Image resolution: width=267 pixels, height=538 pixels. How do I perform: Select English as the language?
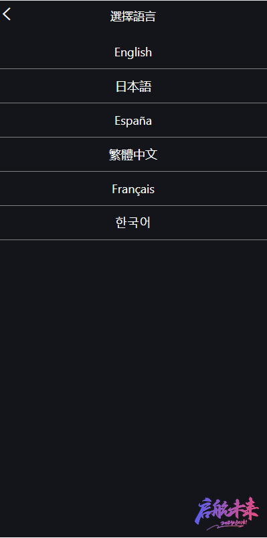point(134,52)
